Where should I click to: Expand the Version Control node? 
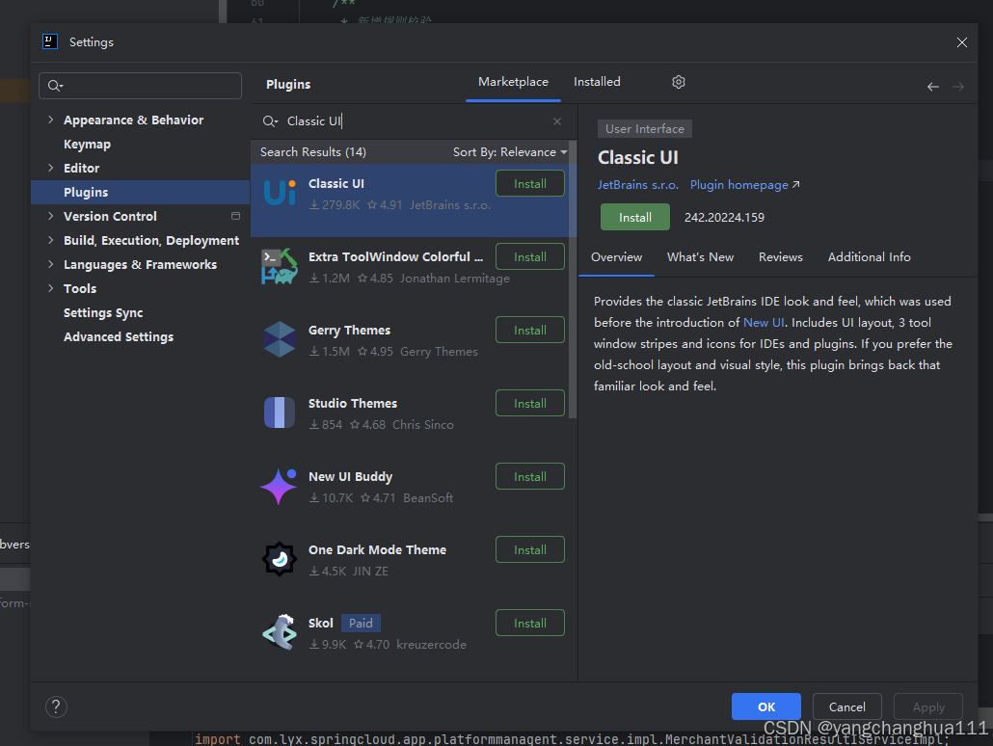(x=51, y=216)
